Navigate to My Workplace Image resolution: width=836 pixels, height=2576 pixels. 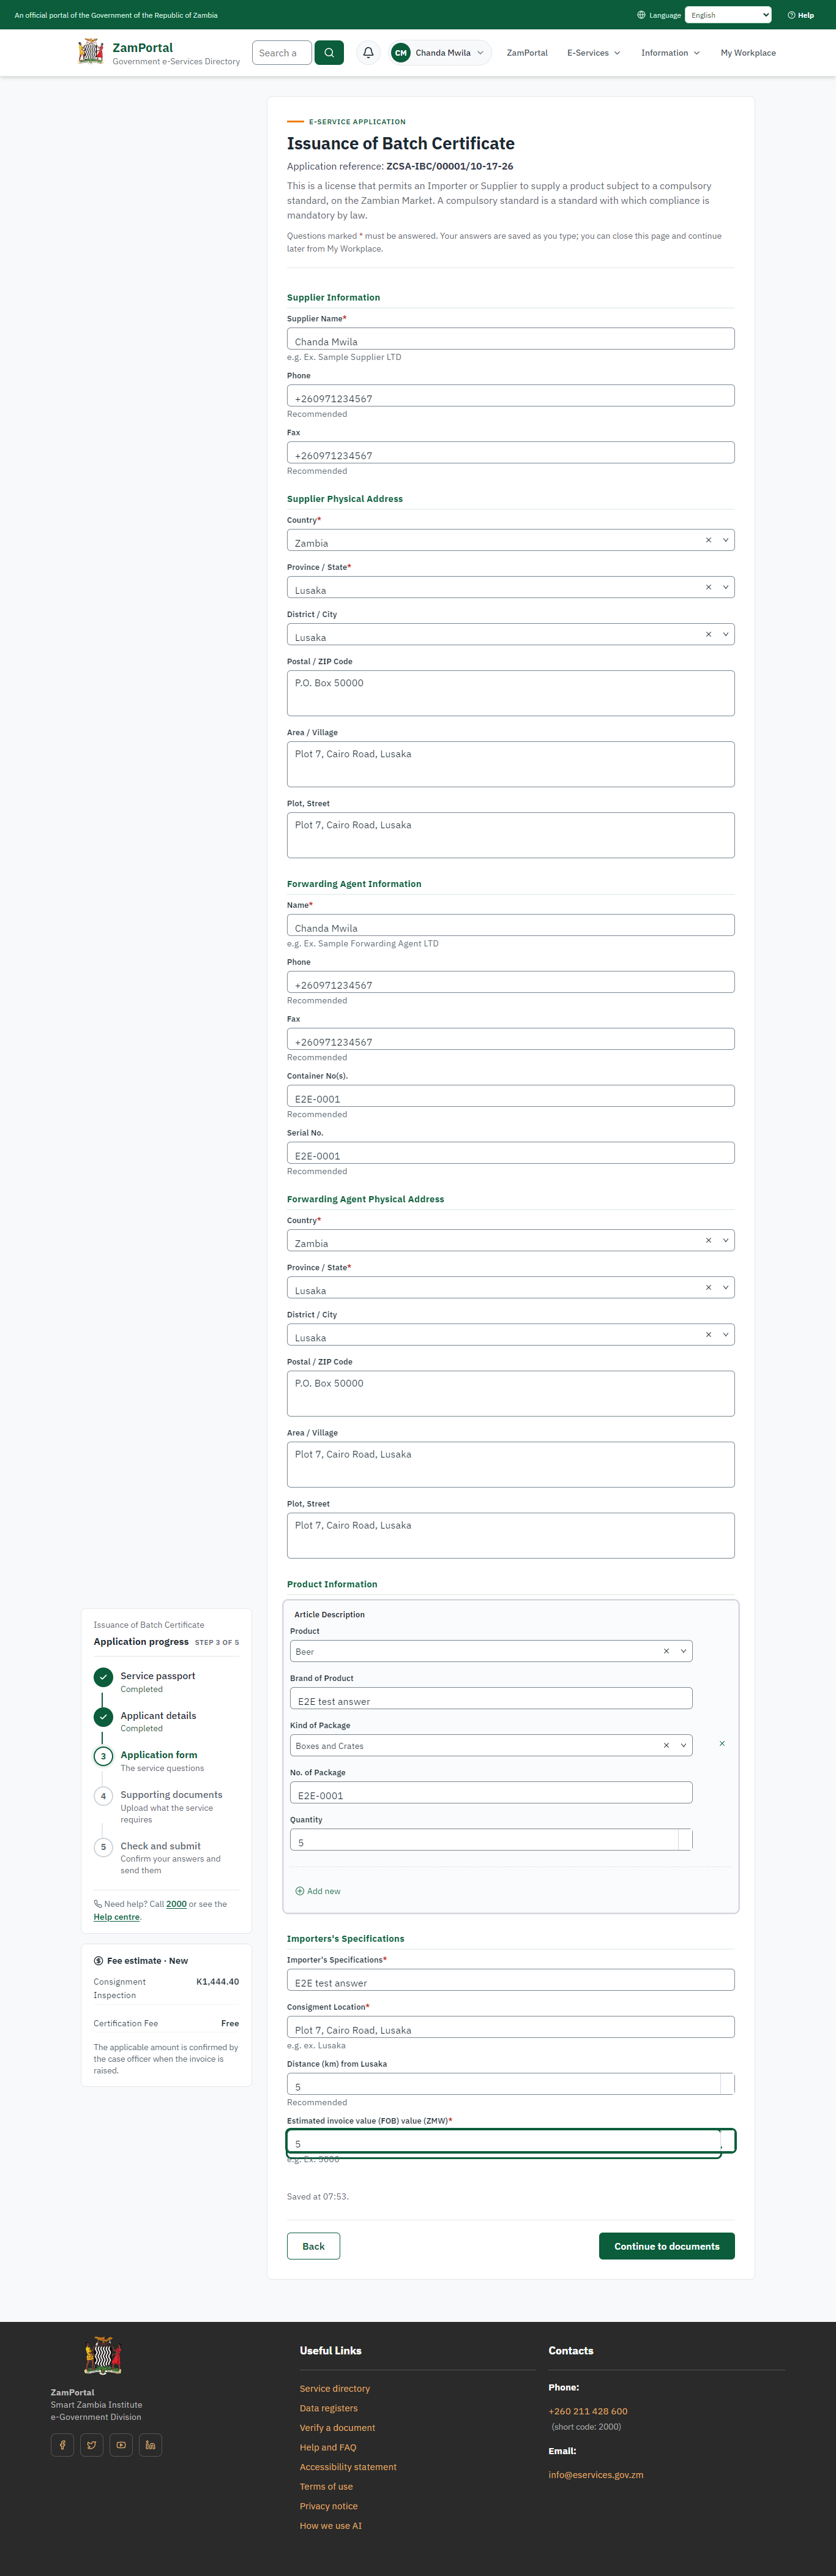748,53
